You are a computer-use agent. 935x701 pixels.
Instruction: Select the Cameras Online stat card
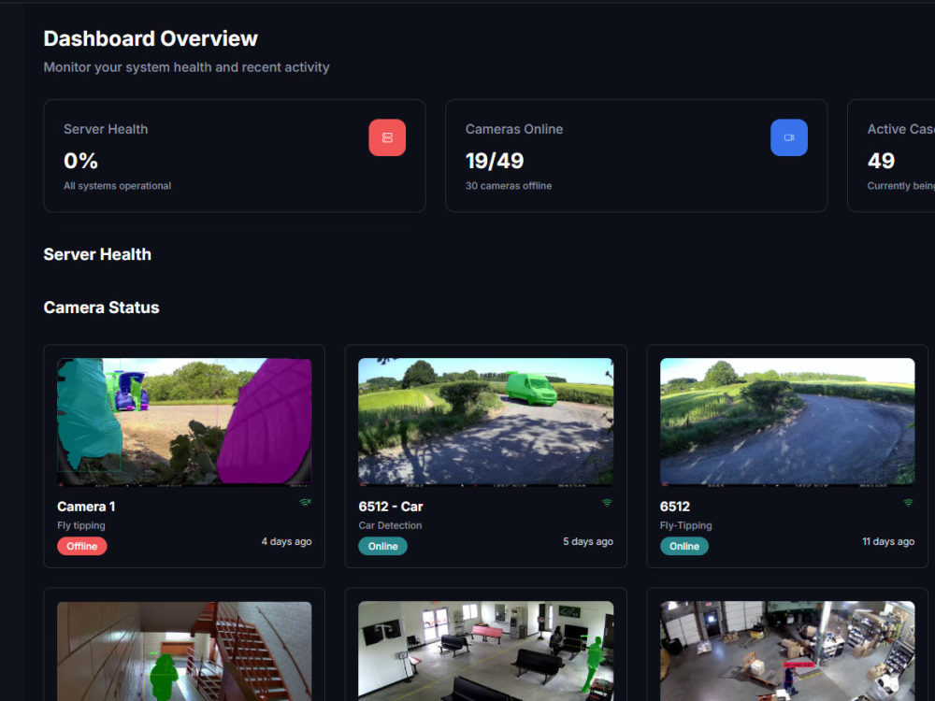point(636,155)
